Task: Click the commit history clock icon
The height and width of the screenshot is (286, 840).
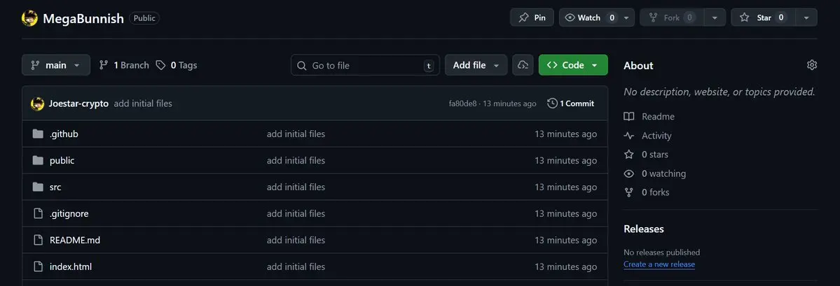Action: [552, 103]
